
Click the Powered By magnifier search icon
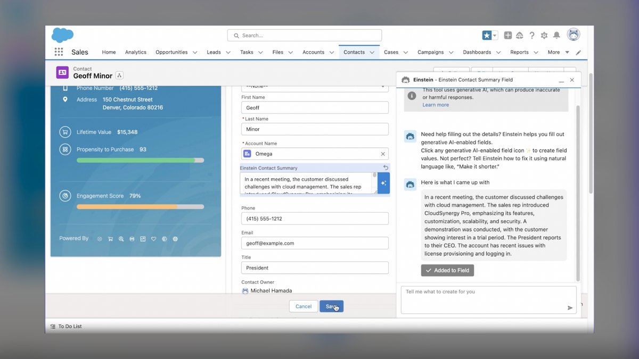click(x=121, y=239)
